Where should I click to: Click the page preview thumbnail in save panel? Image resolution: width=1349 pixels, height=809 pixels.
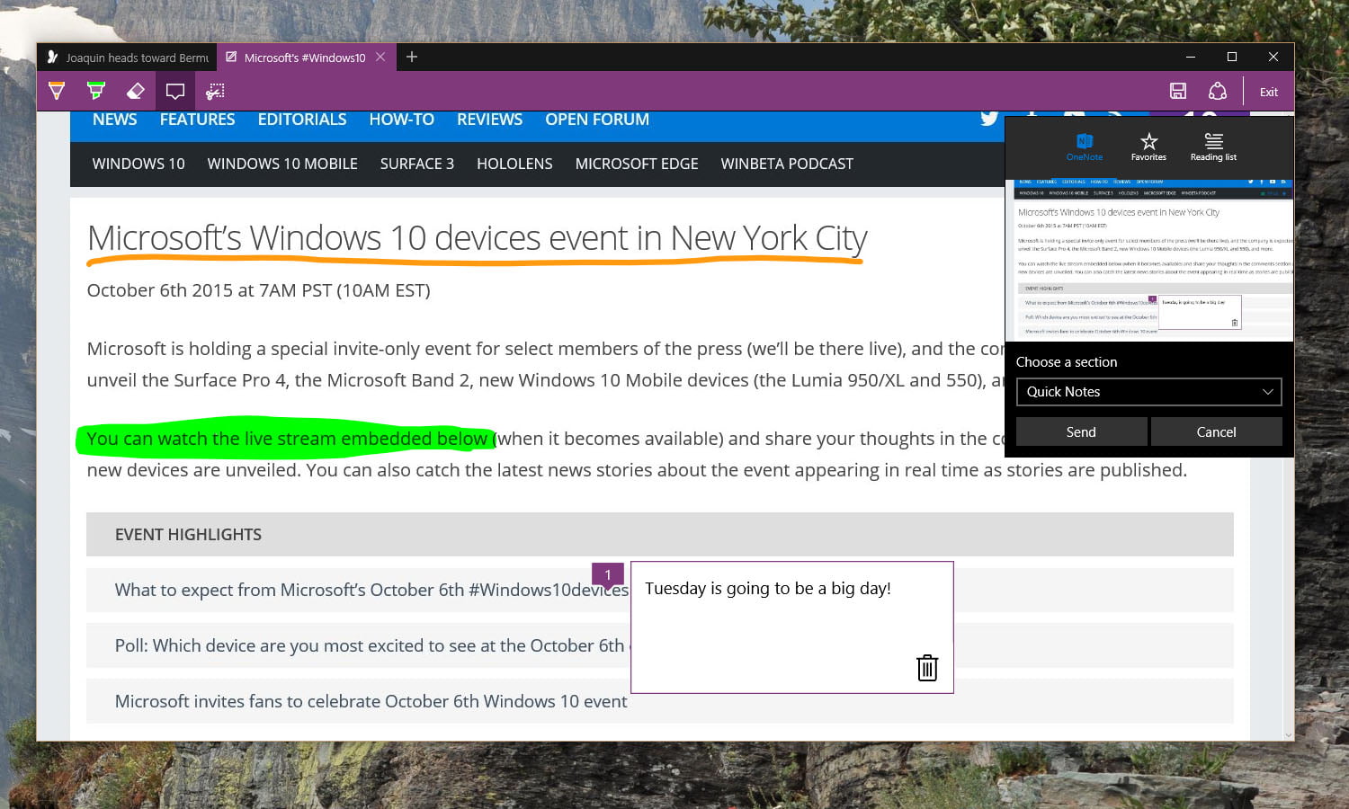(x=1148, y=260)
